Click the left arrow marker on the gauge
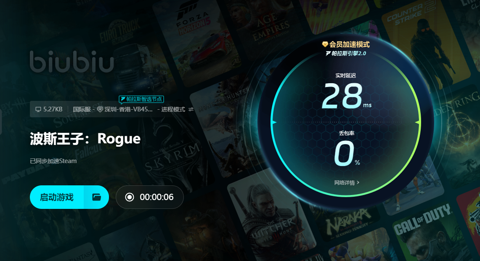 pyautogui.click(x=274, y=122)
